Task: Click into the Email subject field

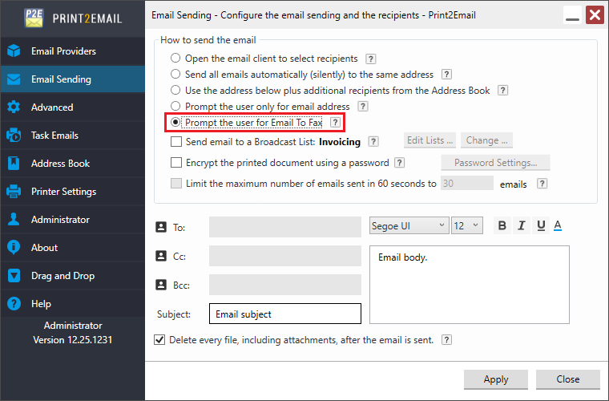Action: tap(285, 314)
